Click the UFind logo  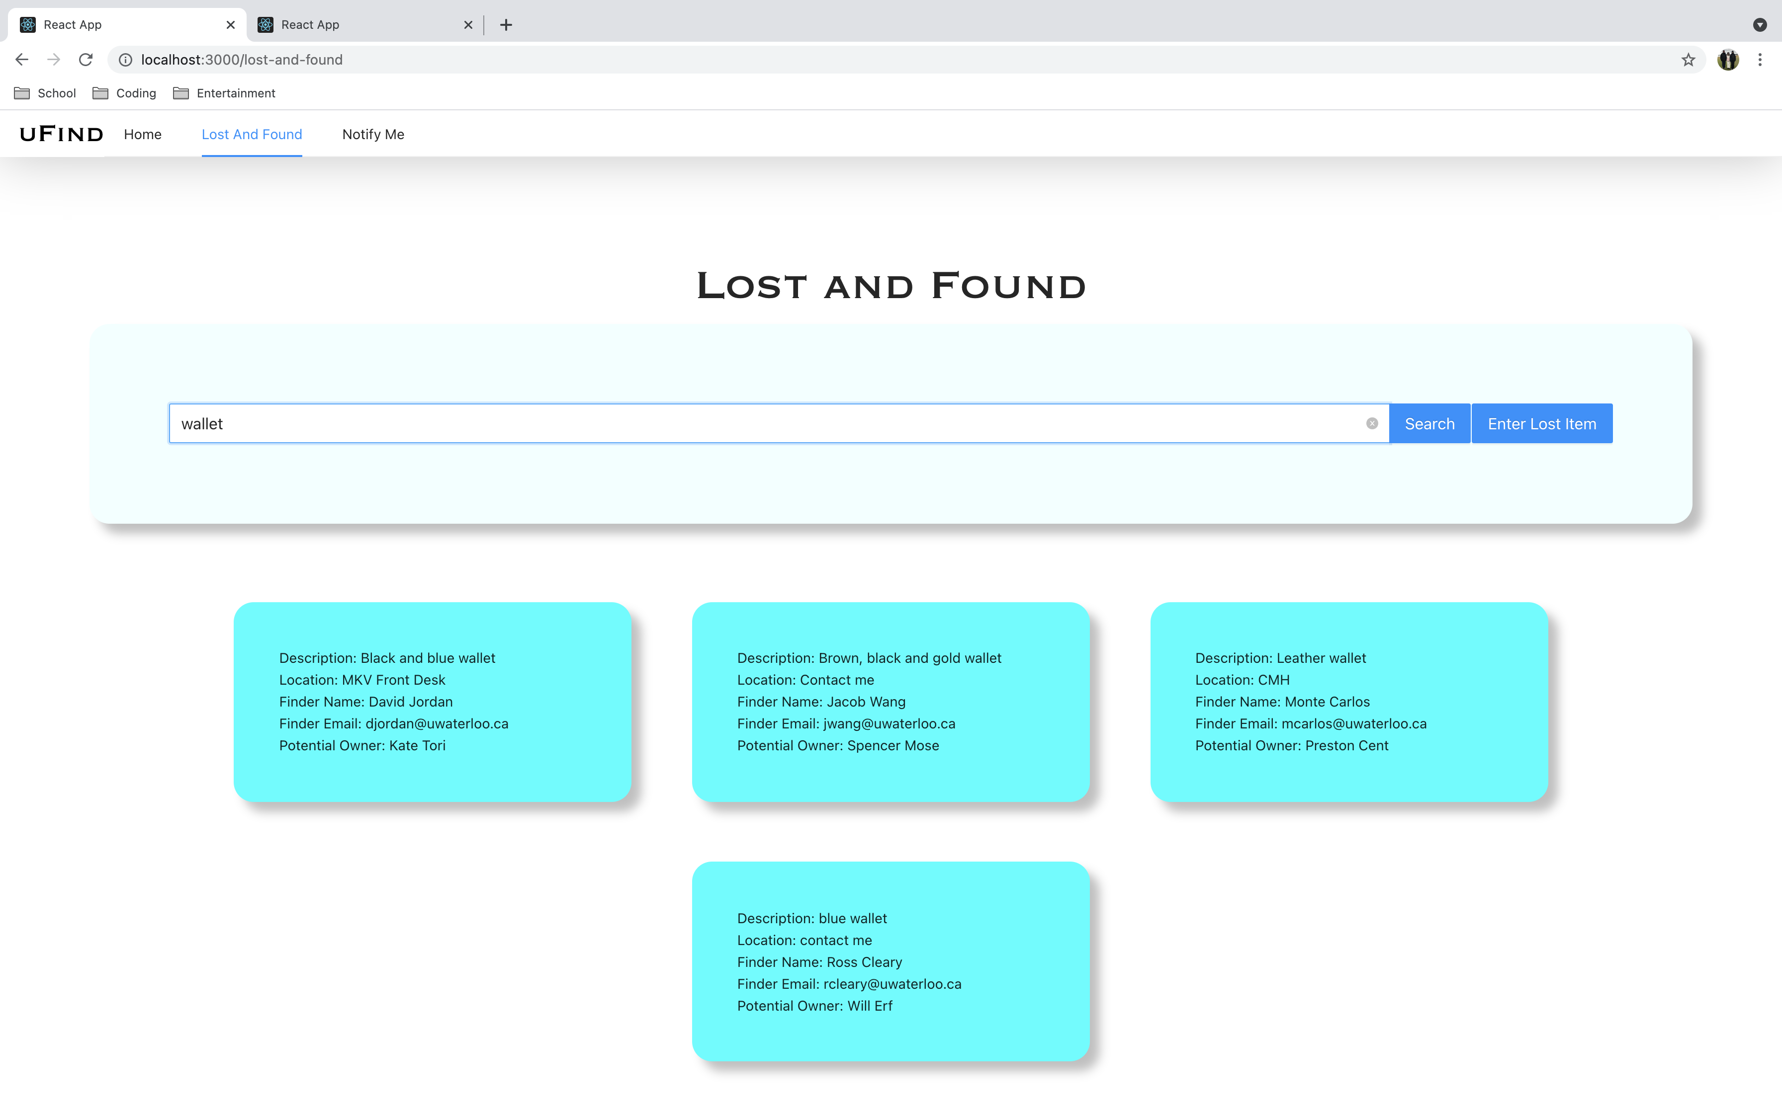tap(61, 134)
